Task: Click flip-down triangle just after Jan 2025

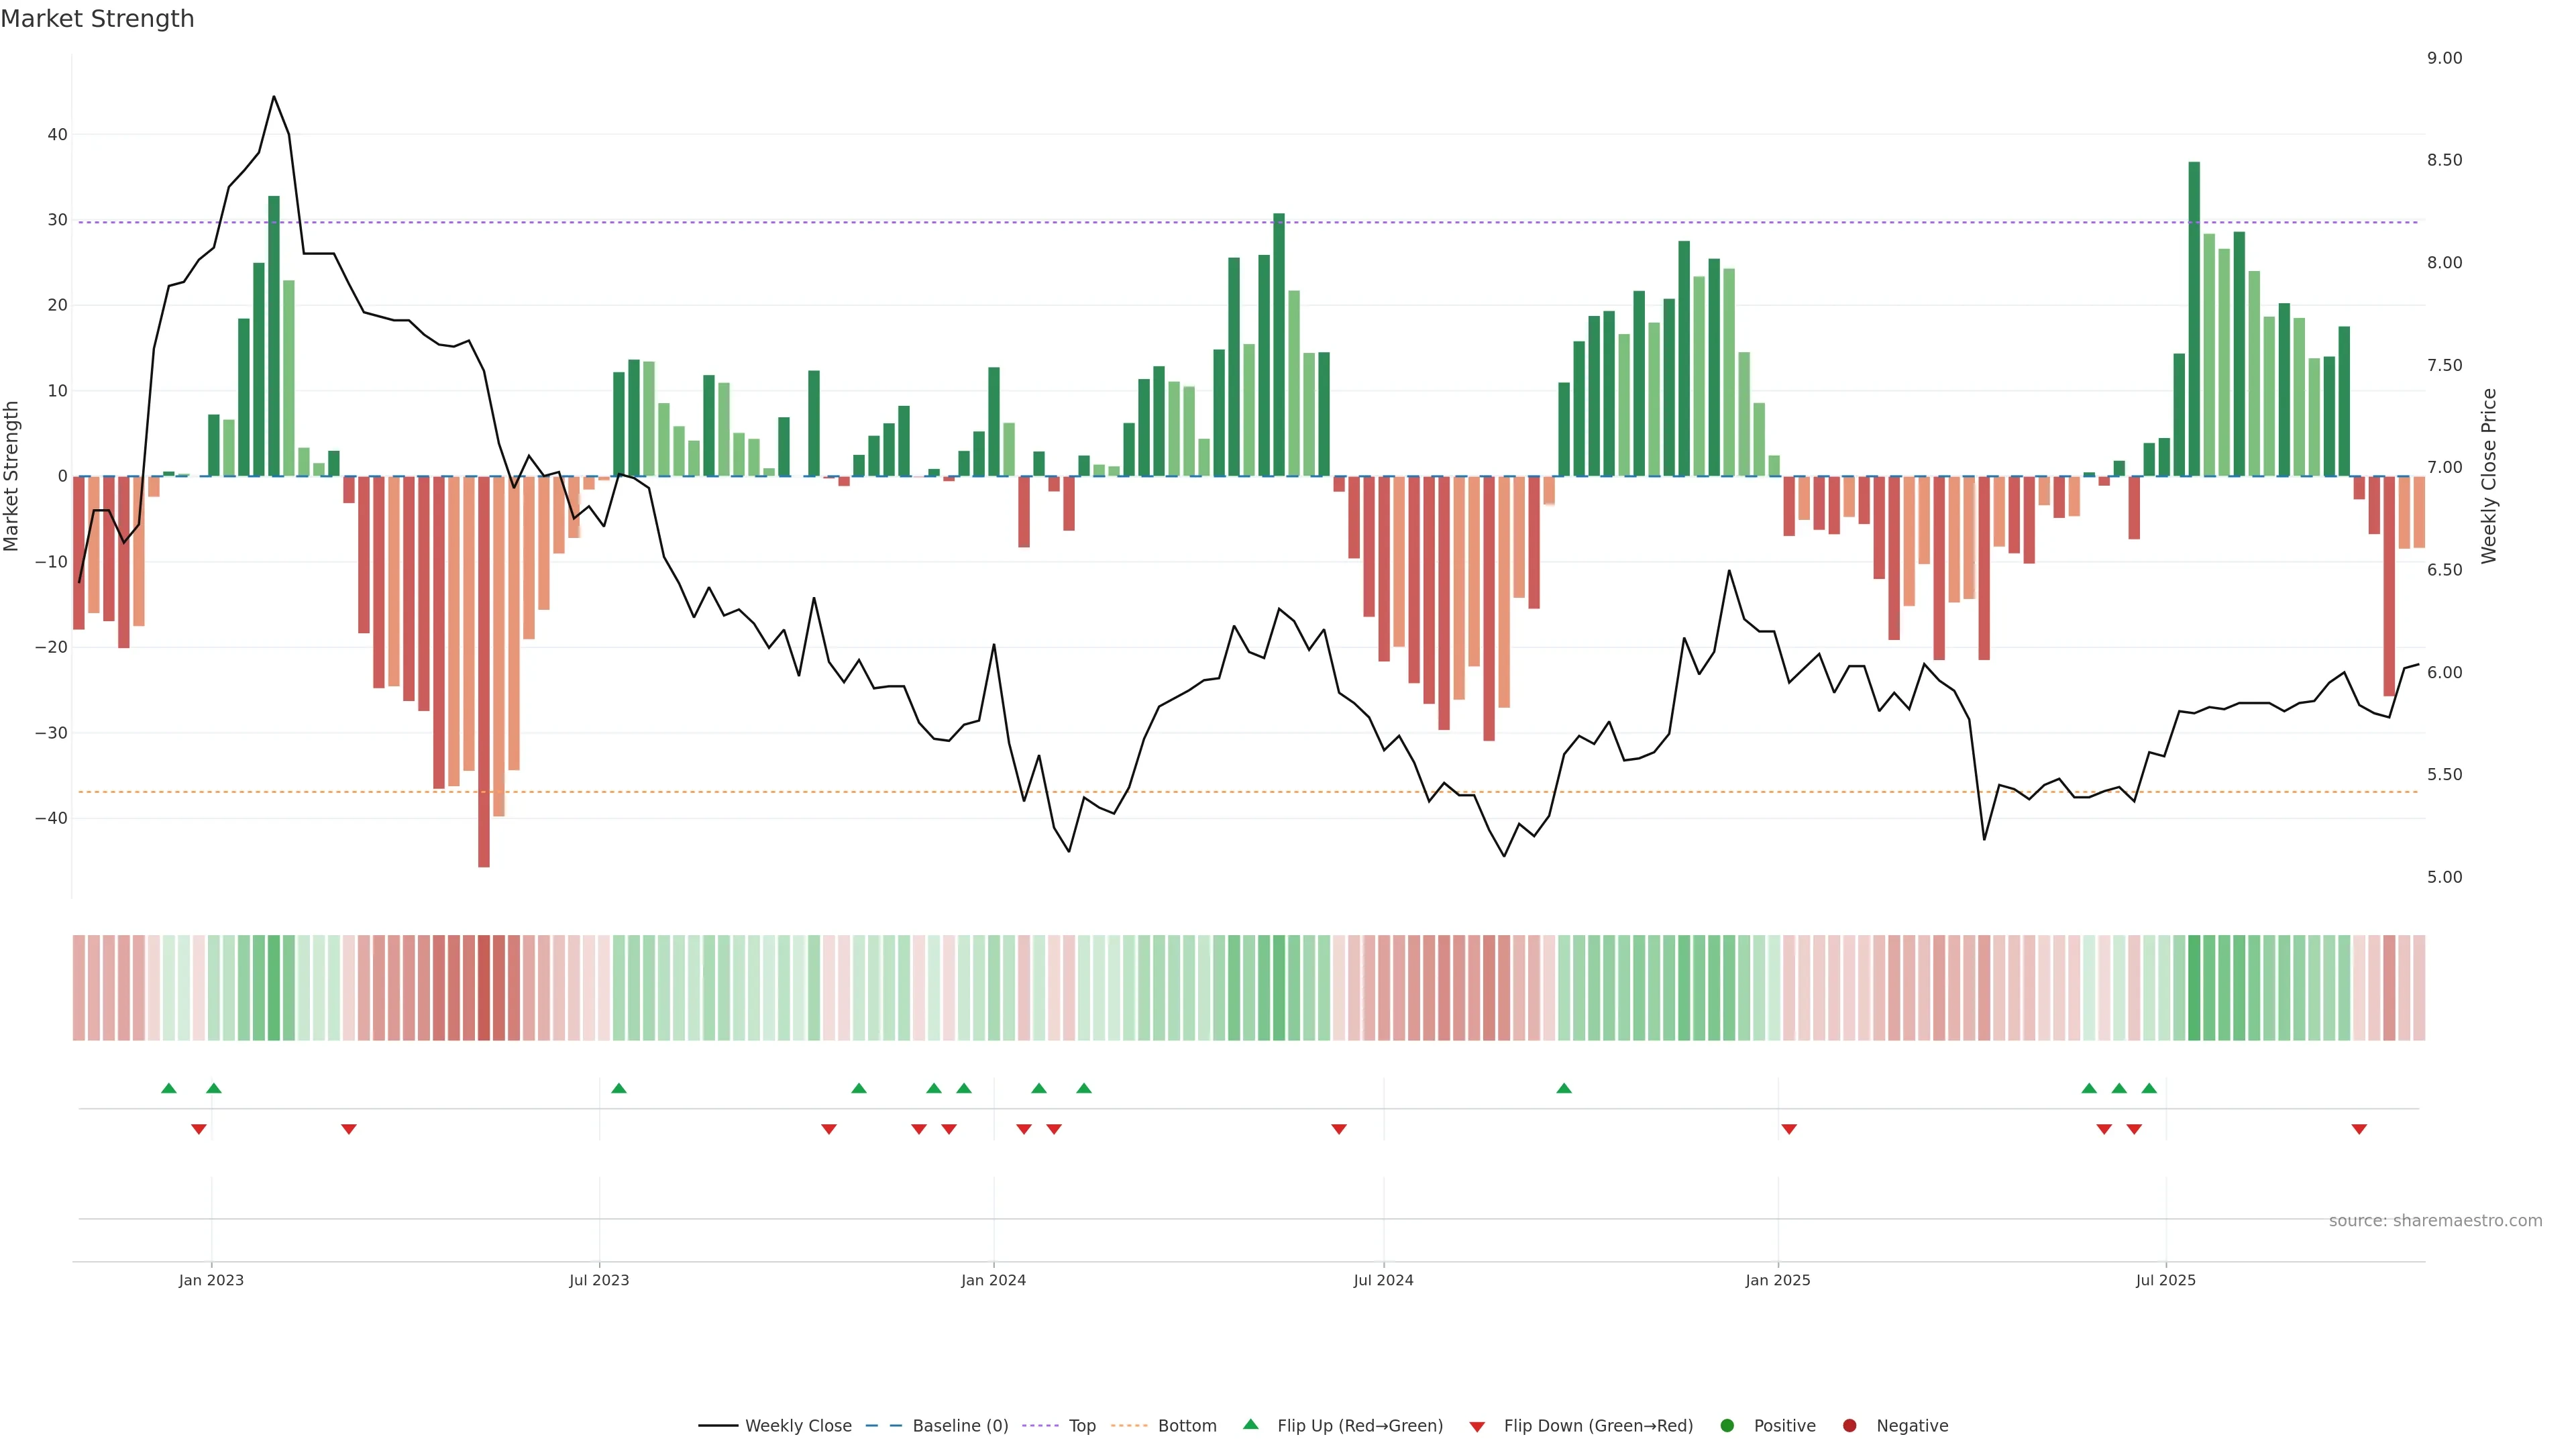Action: pyautogui.click(x=1789, y=1129)
